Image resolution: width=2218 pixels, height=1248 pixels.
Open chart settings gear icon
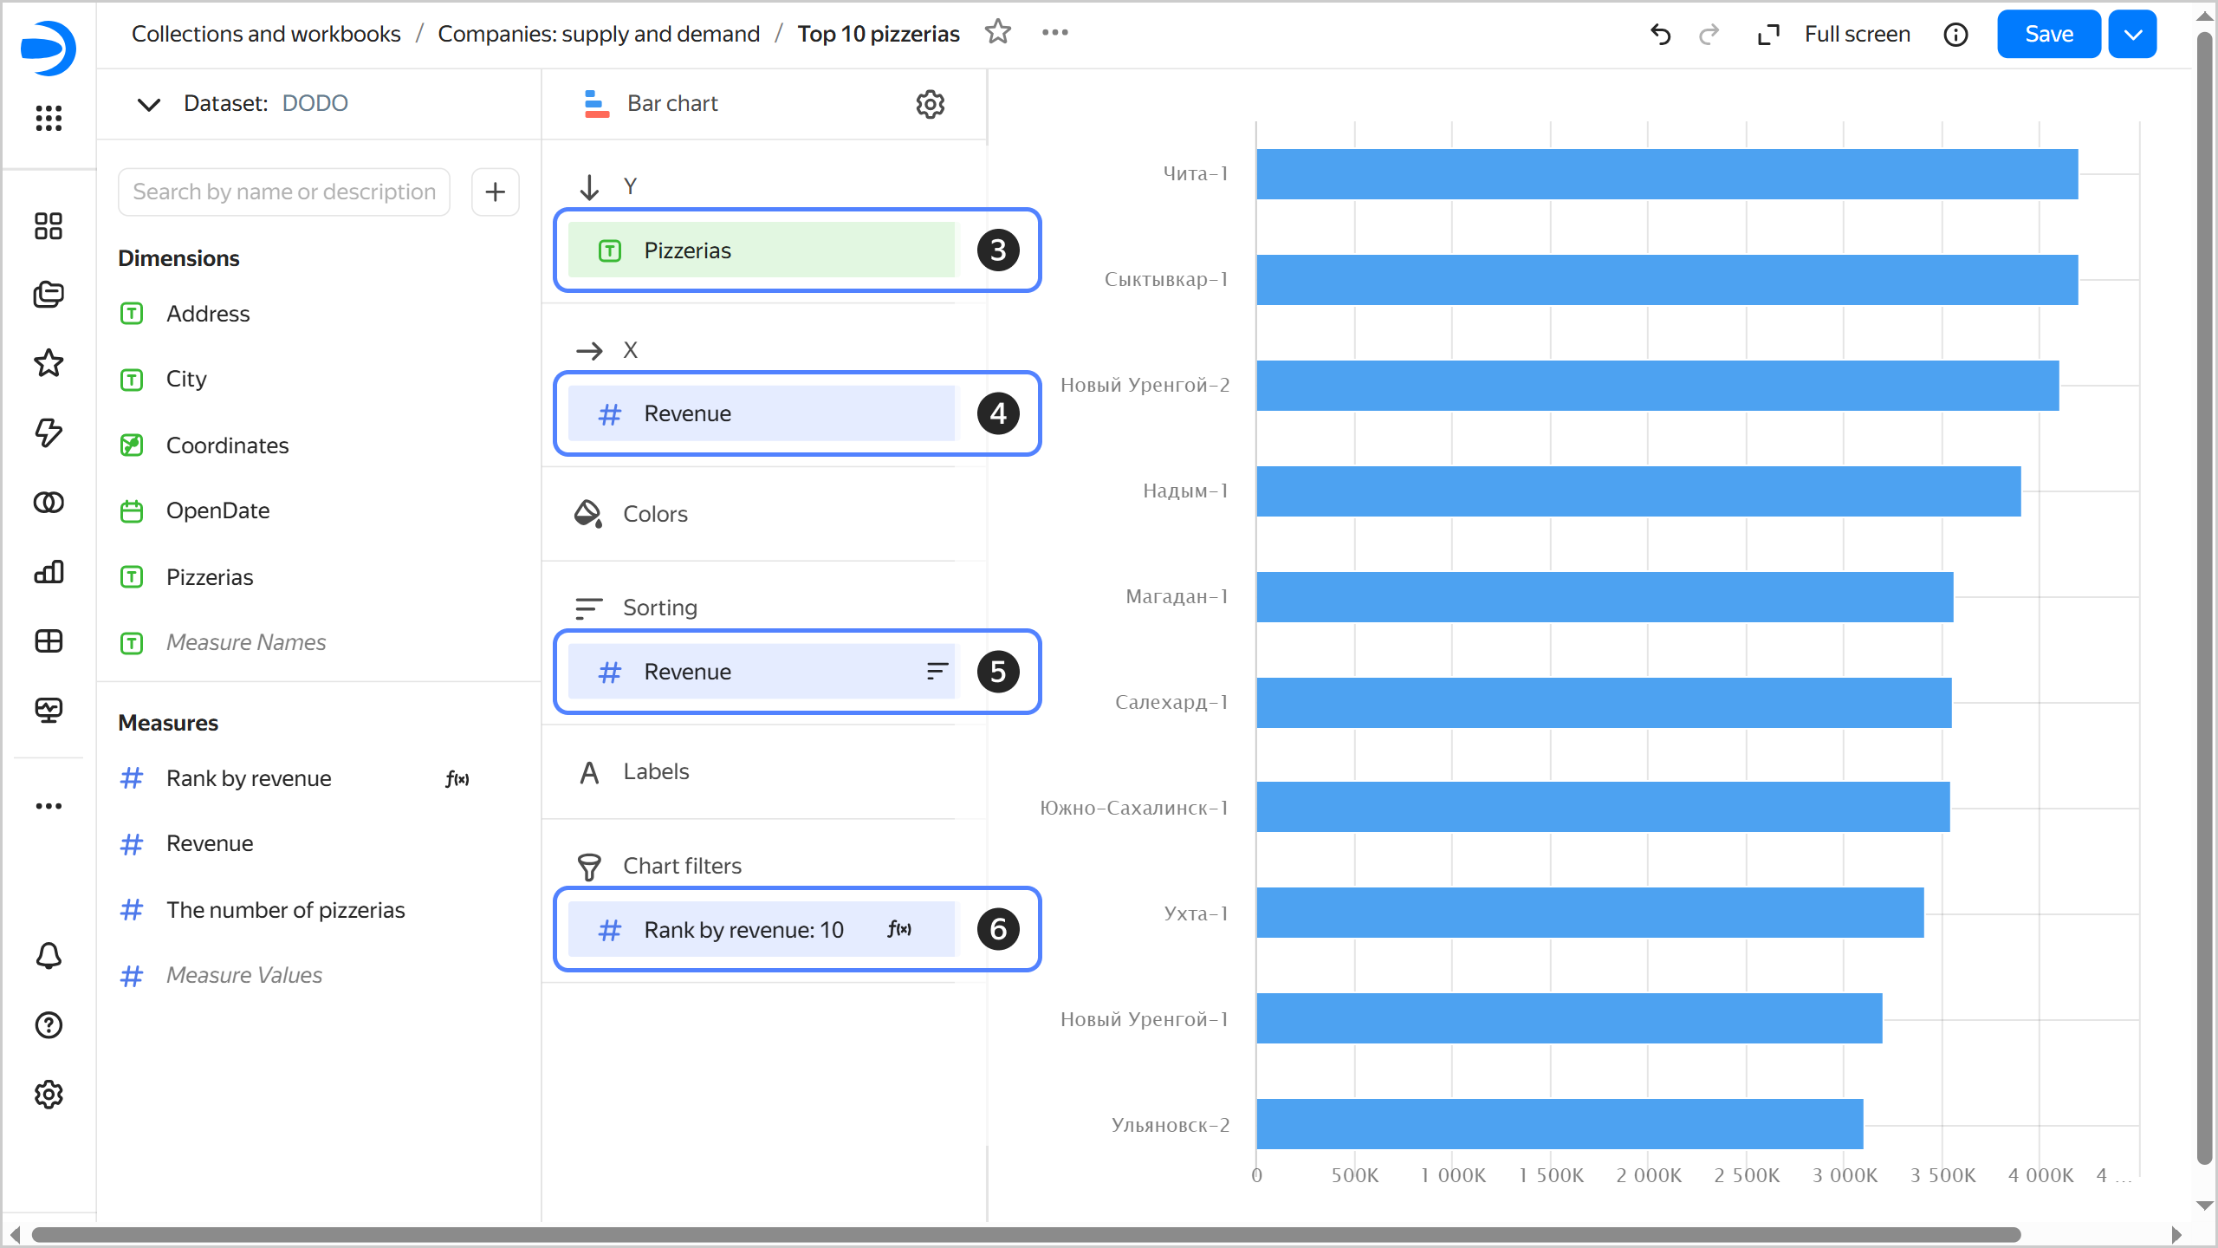pyautogui.click(x=930, y=104)
